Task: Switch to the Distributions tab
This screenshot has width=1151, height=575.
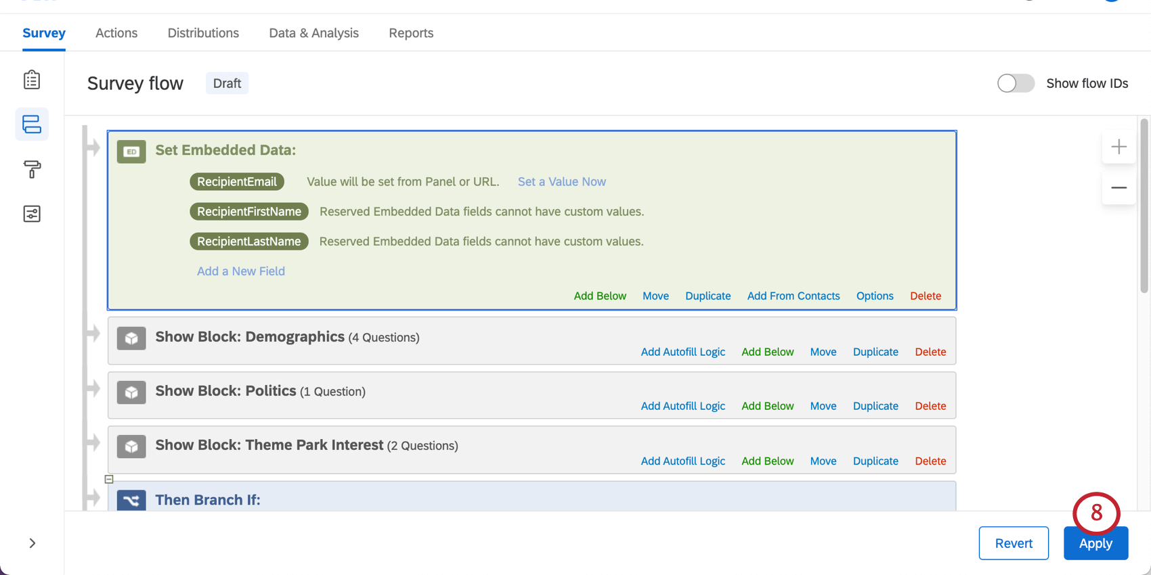Action: click(203, 33)
